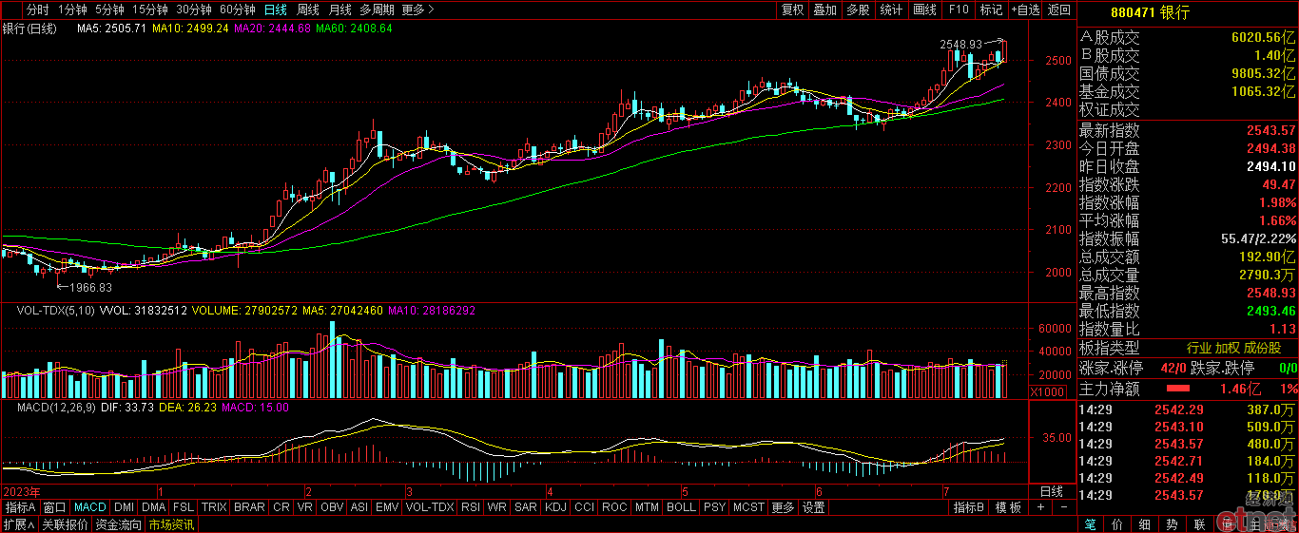The image size is (1299, 533).
Task: Open the 多周期 multi-period view
Action: click(x=377, y=10)
